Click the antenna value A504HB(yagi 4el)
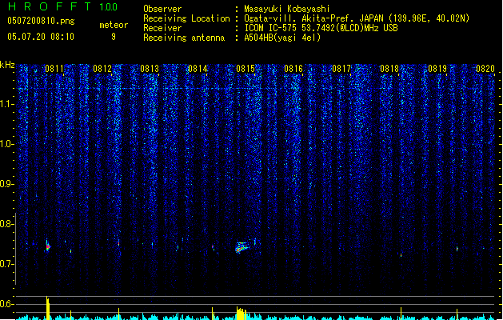The height and width of the screenshot is (320, 503). (282, 38)
